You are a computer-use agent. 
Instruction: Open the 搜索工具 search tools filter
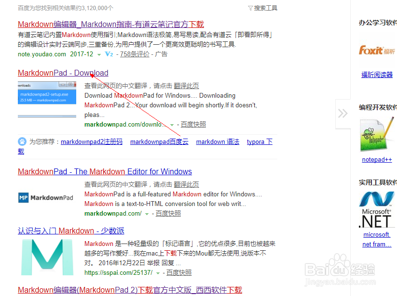pos(262,8)
